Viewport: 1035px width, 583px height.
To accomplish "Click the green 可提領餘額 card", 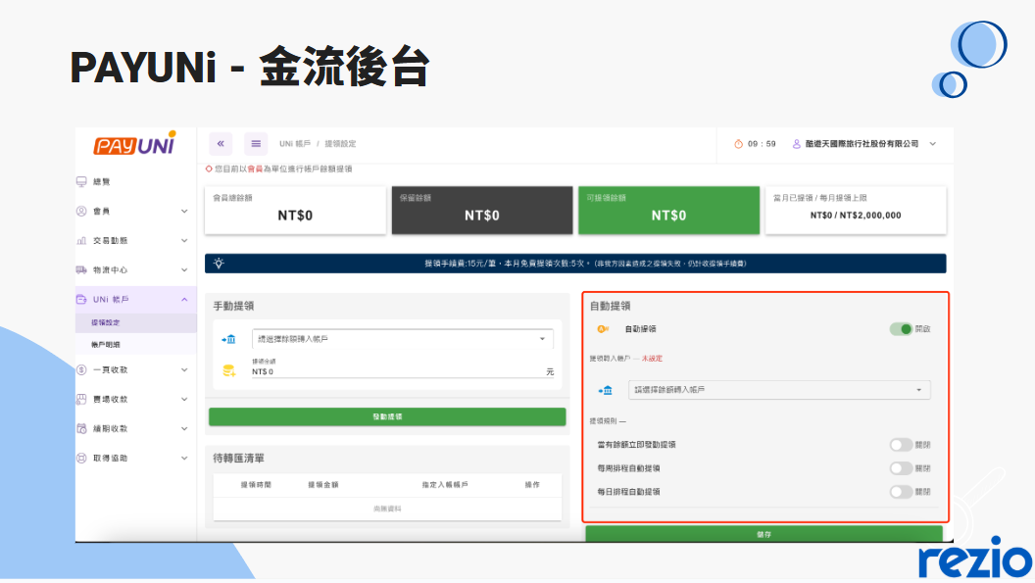I will click(x=668, y=210).
